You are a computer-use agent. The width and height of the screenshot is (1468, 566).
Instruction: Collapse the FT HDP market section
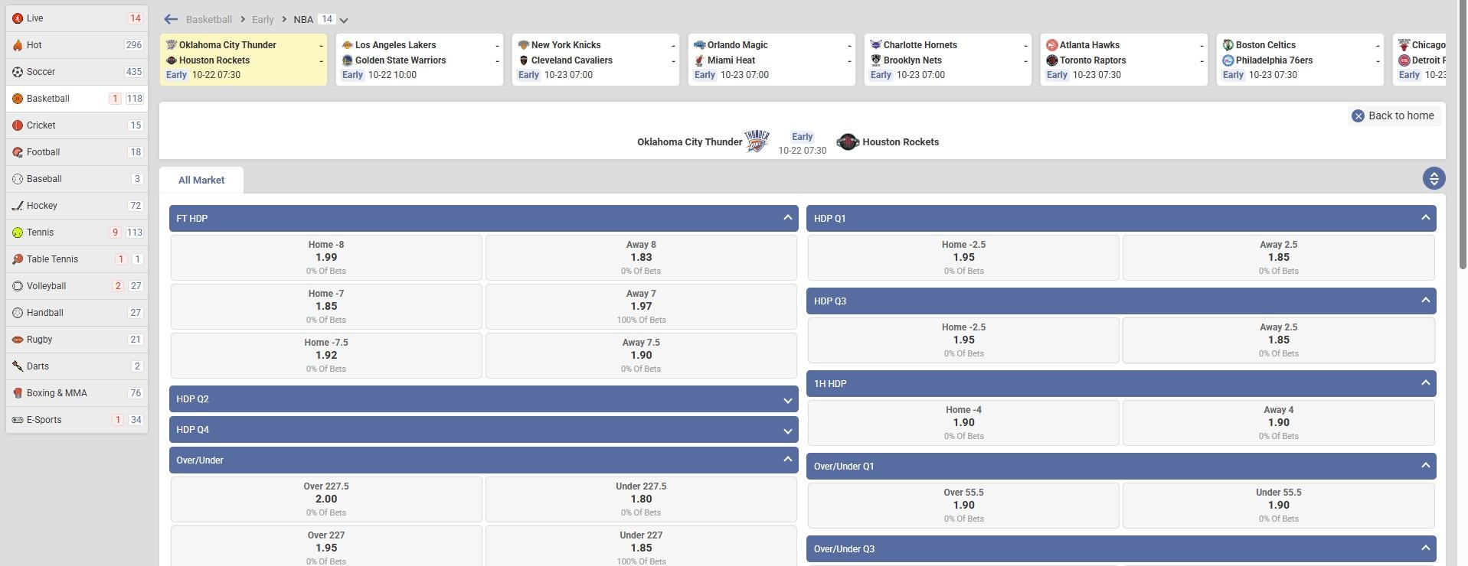(787, 218)
